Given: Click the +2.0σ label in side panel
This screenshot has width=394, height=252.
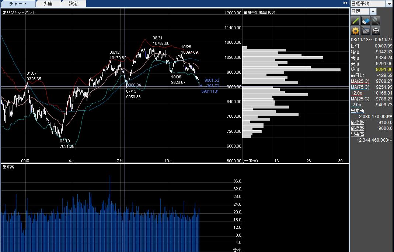Looking at the screenshot, I should point(356,93).
